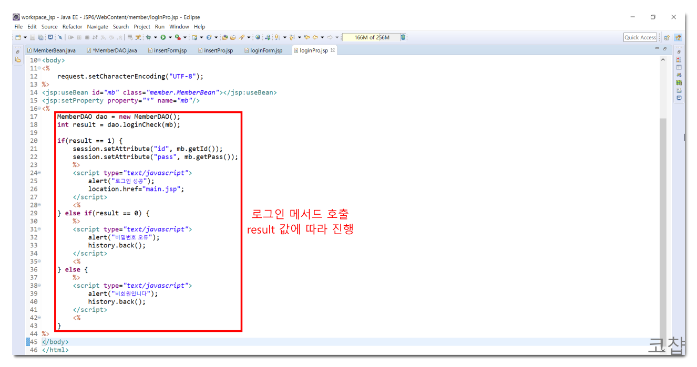This screenshot has height=367, width=697.
Task: Open the New file dropdown arrow
Action: point(25,37)
